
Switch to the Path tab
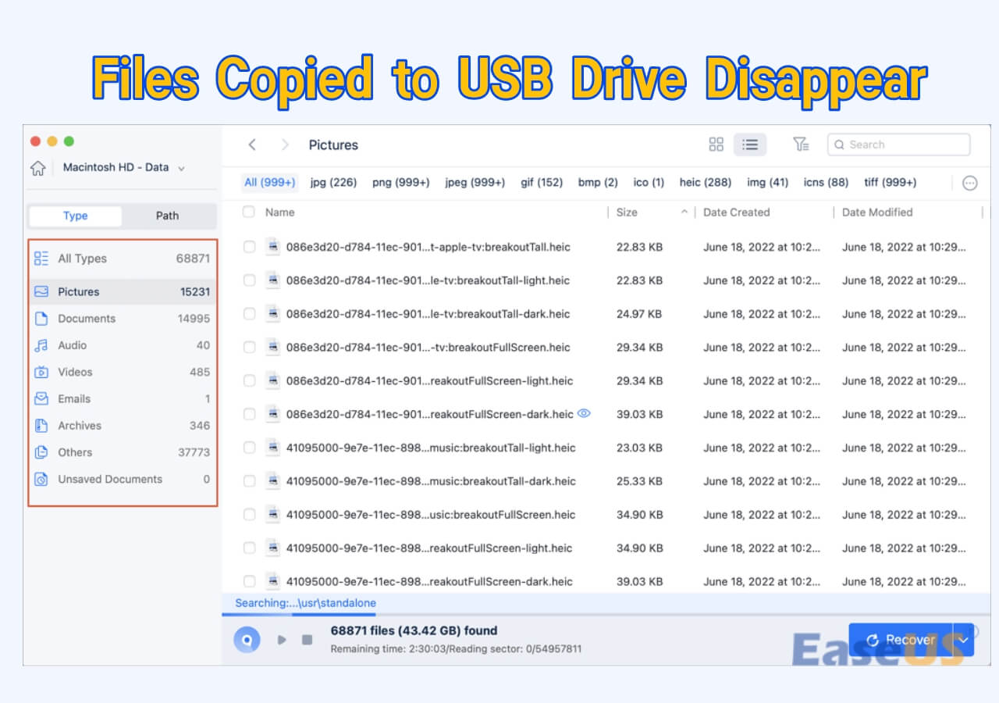167,216
